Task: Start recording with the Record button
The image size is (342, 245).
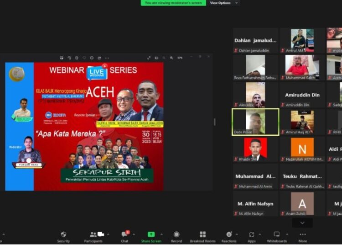Action: click(176, 237)
